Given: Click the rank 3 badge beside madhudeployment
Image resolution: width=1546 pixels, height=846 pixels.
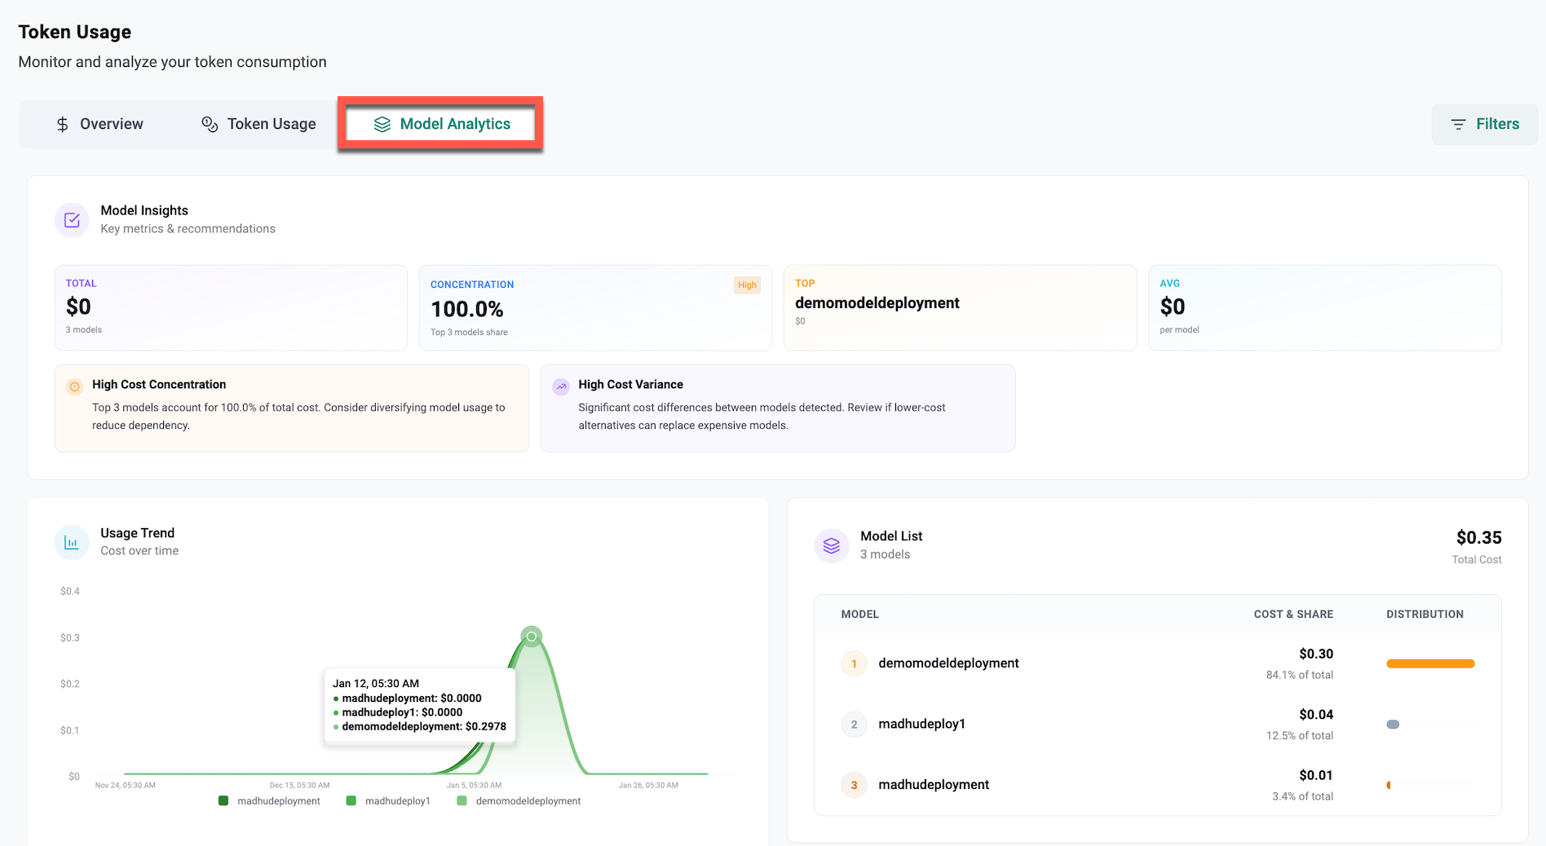Looking at the screenshot, I should point(854,785).
